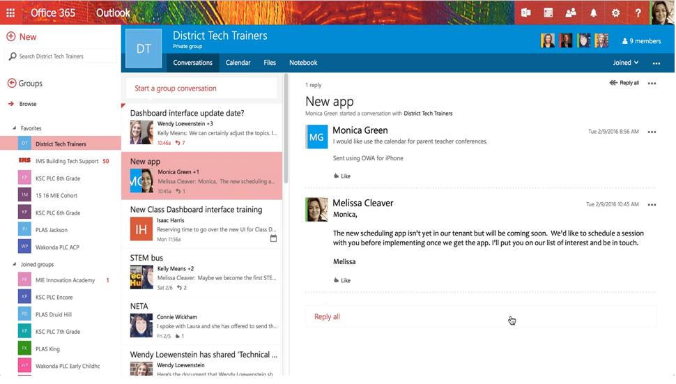The height and width of the screenshot is (384, 676).
Task: Click Melissa Cleaver's profile photo
Action: [316, 210]
